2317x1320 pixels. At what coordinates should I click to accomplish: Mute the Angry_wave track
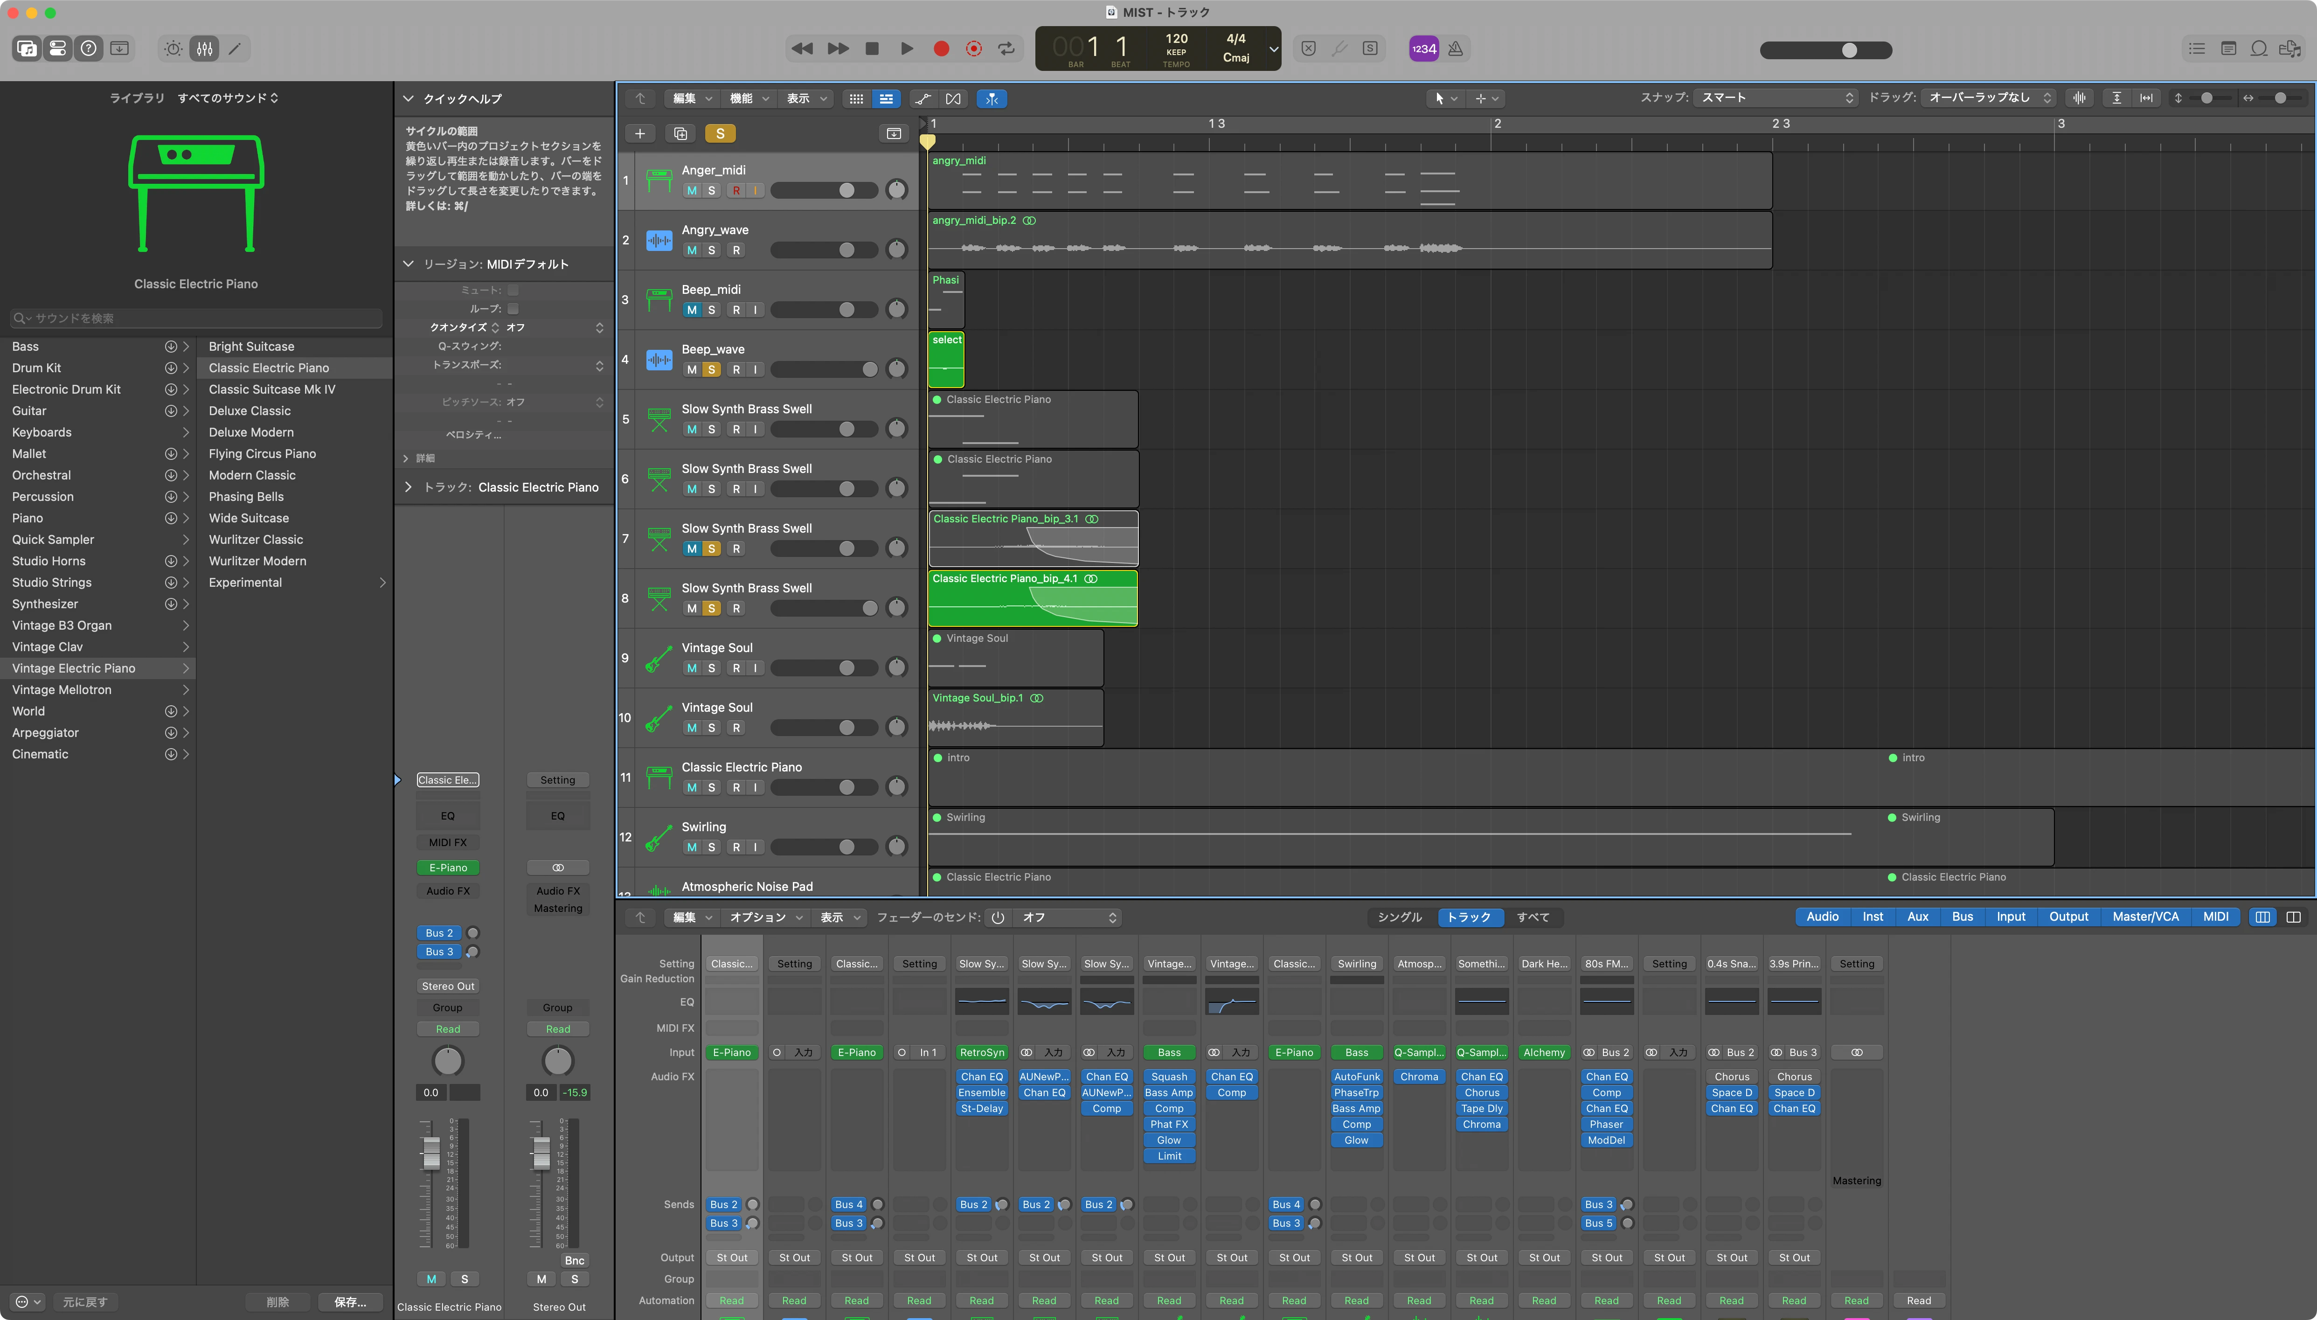(x=692, y=250)
